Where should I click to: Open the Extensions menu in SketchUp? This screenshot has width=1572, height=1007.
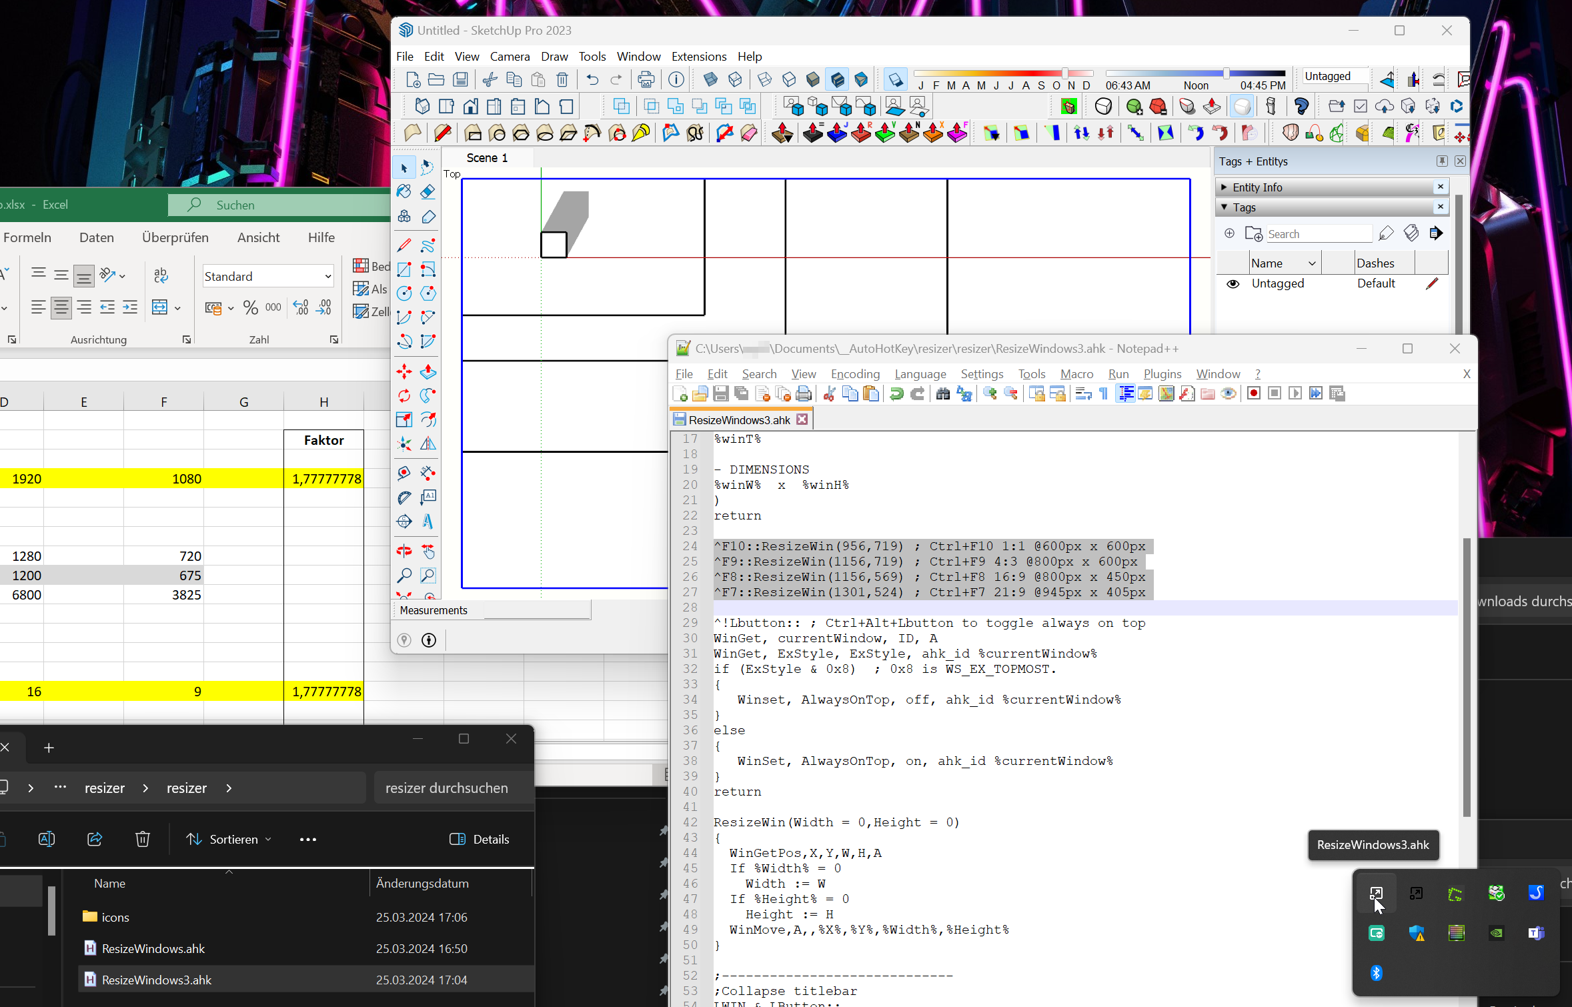tap(698, 57)
